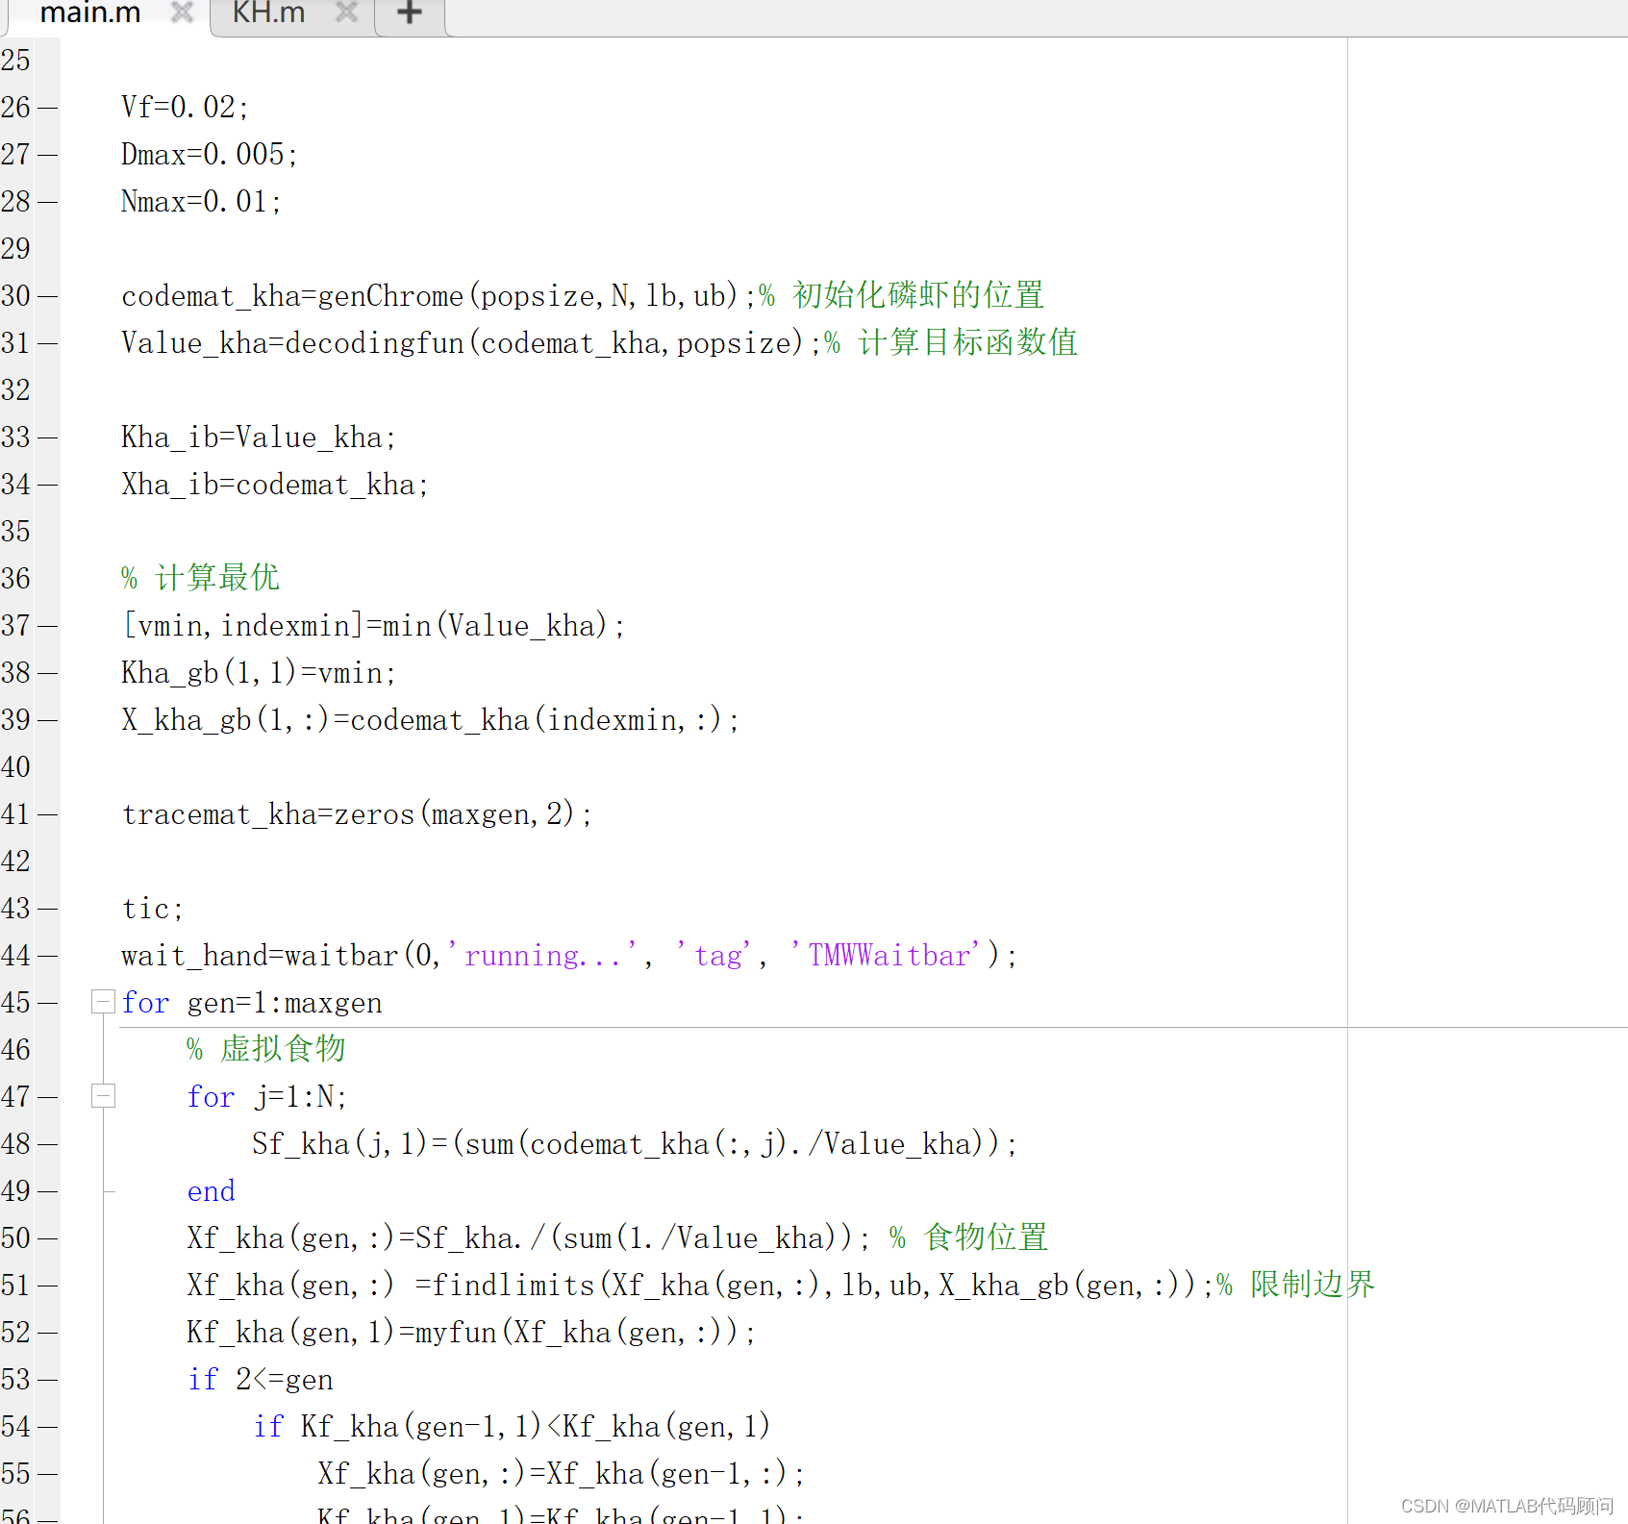Set a breakpoint beside line 44 waitbar call
1628x1524 pixels.
click(x=49, y=955)
